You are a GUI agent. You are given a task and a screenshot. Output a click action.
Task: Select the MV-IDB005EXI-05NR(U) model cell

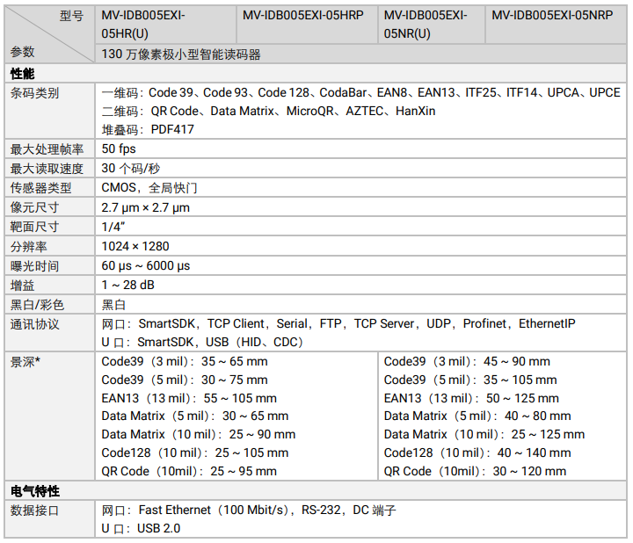pyautogui.click(x=427, y=25)
